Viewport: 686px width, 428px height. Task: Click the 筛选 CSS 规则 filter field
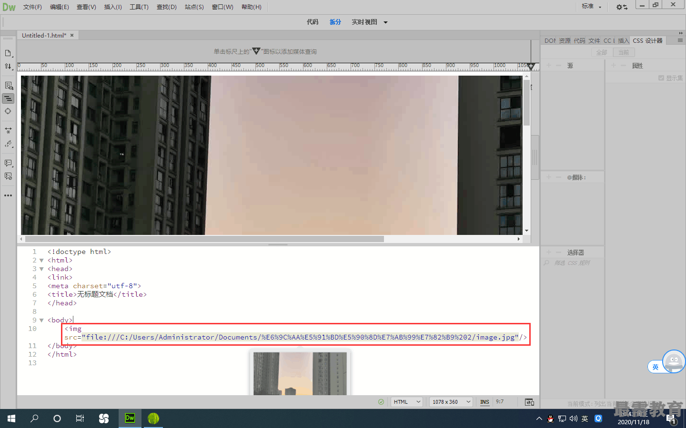point(573,263)
